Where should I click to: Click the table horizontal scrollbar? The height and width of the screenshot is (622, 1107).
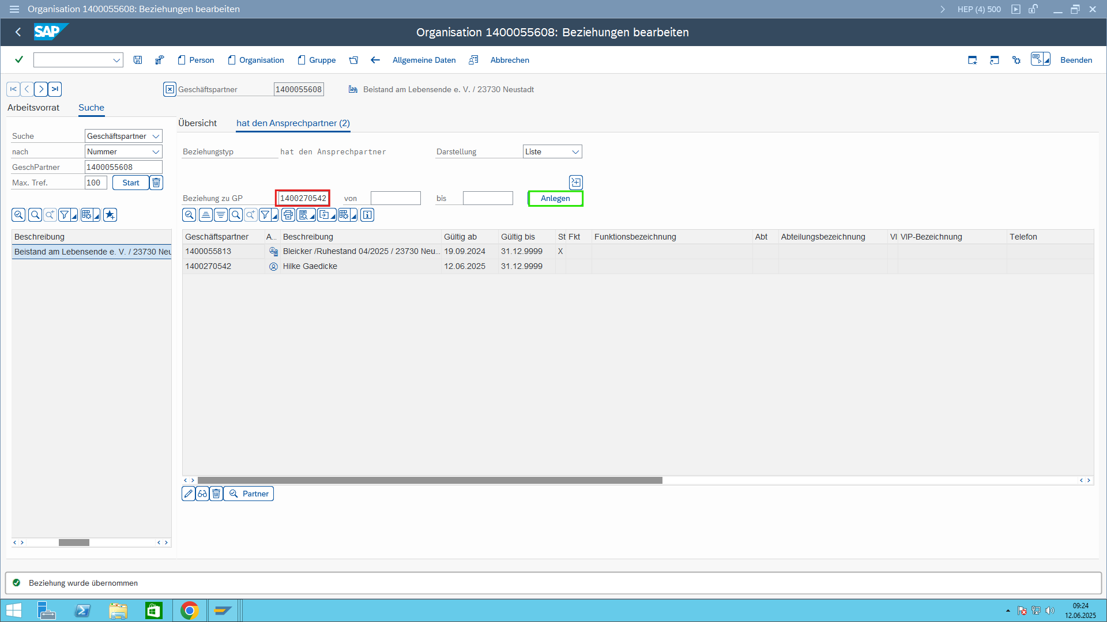tap(430, 480)
